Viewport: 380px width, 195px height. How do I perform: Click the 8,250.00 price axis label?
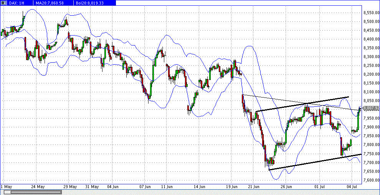tap(372, 65)
